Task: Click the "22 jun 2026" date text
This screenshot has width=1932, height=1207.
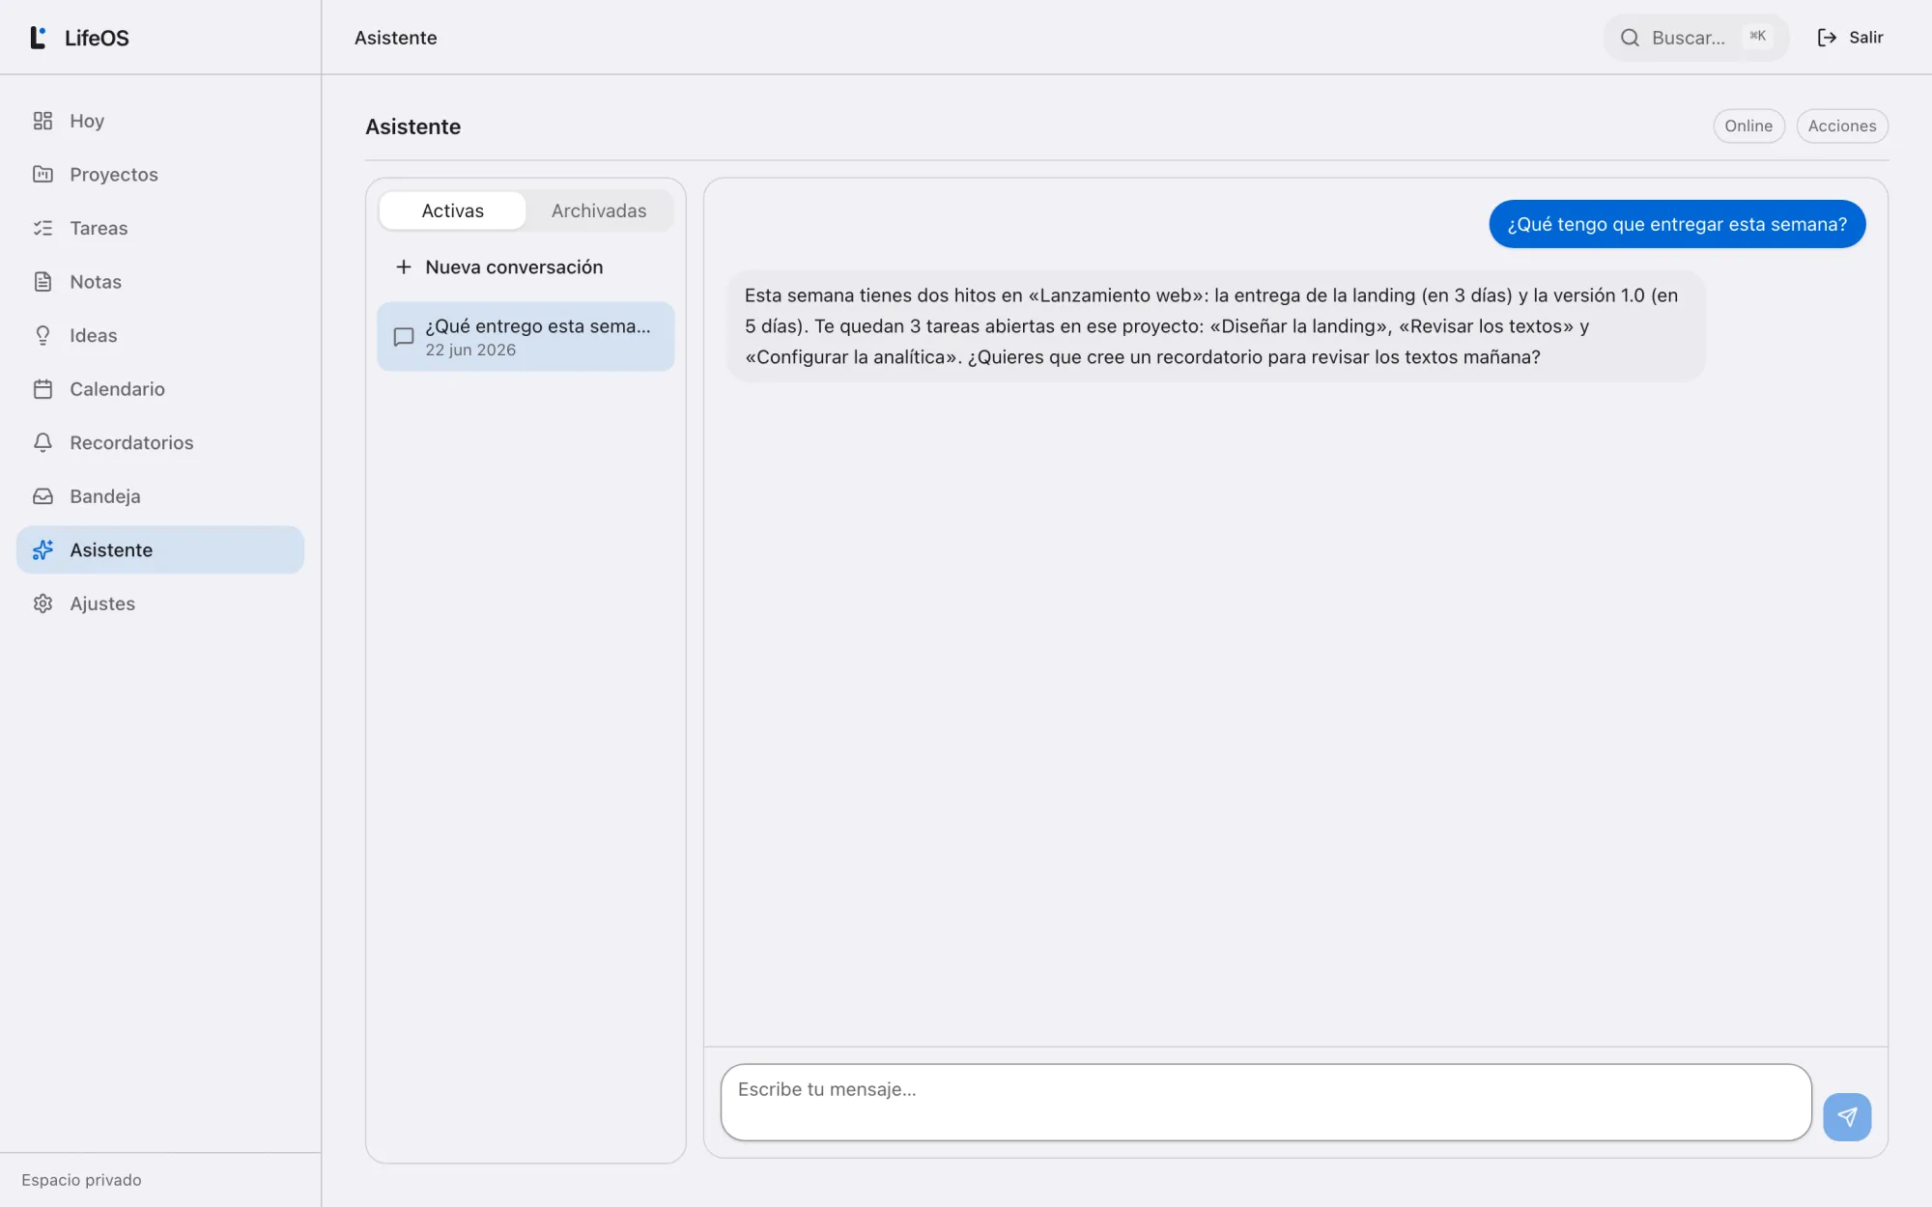Action: [470, 350]
